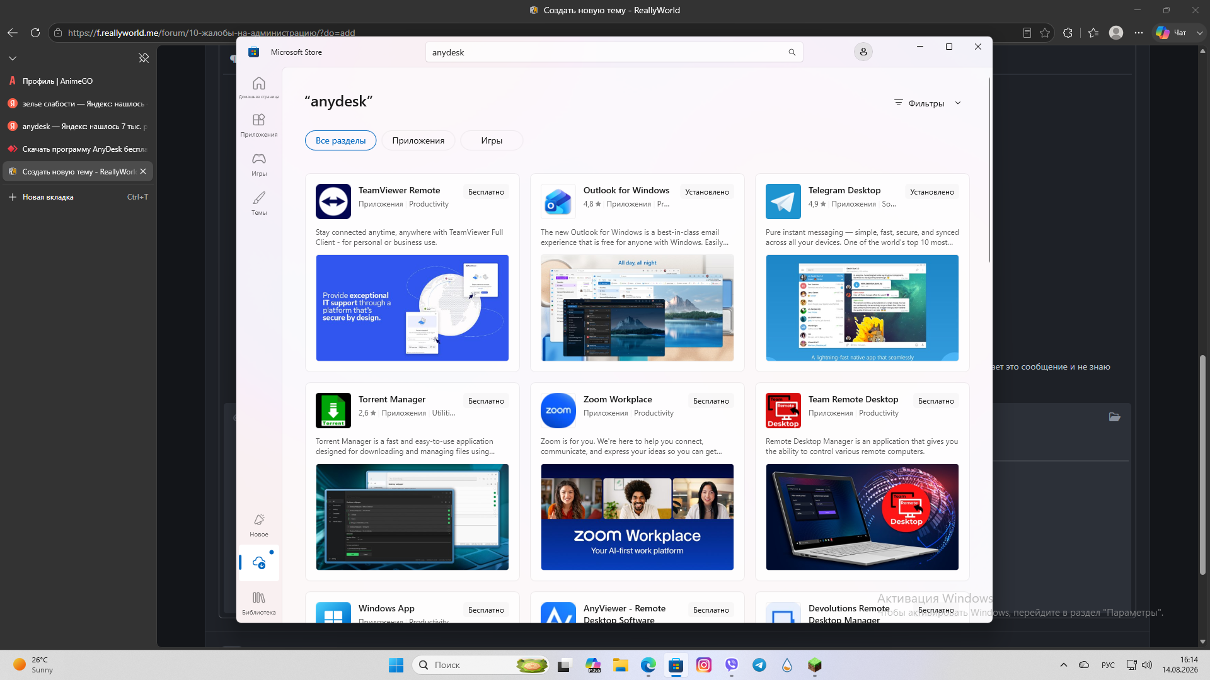Show hidden system tray icons

tap(1064, 665)
